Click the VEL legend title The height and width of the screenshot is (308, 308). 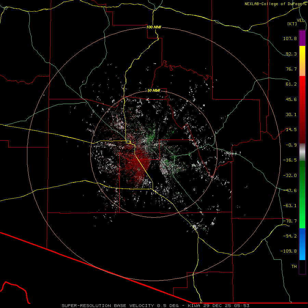point(301,21)
